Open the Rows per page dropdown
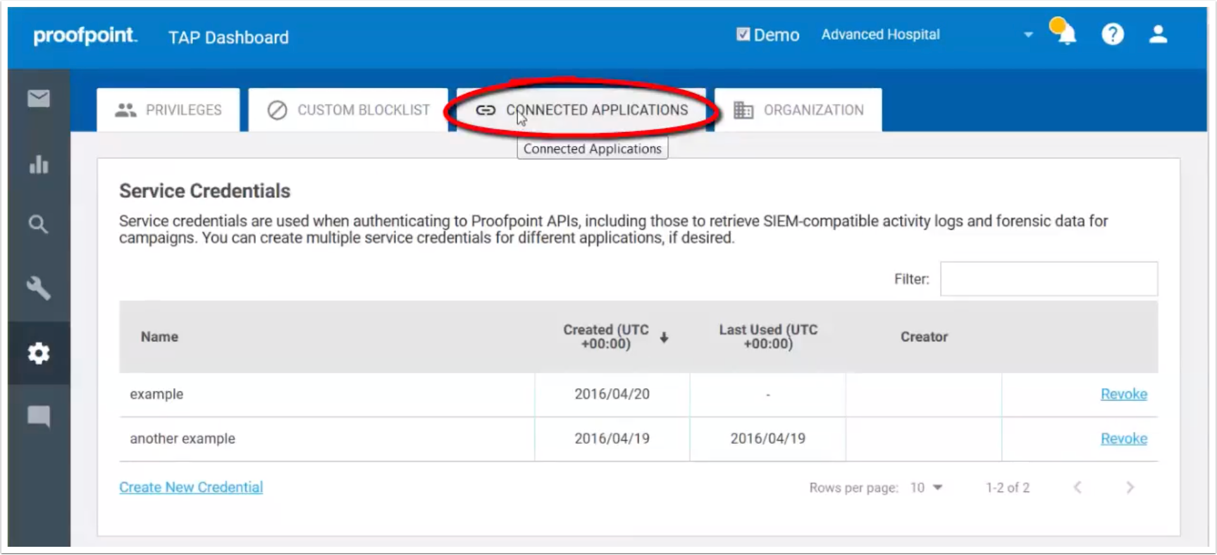 click(x=927, y=487)
